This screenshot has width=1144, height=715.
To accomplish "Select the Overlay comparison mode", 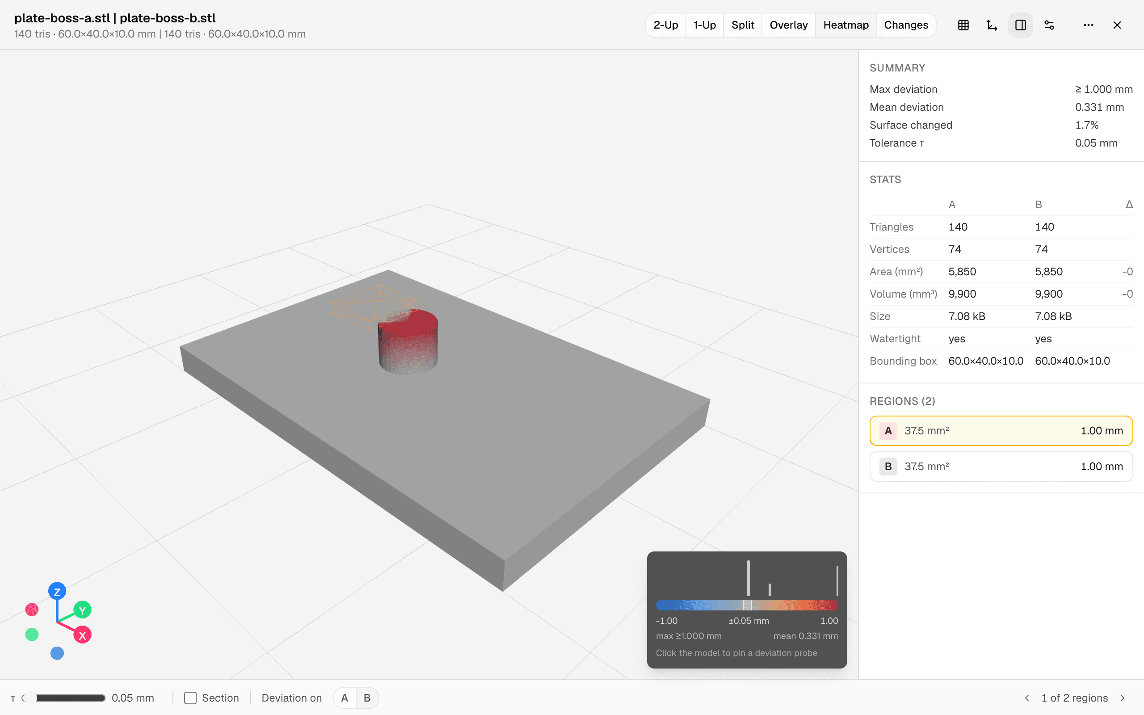I will (x=788, y=25).
